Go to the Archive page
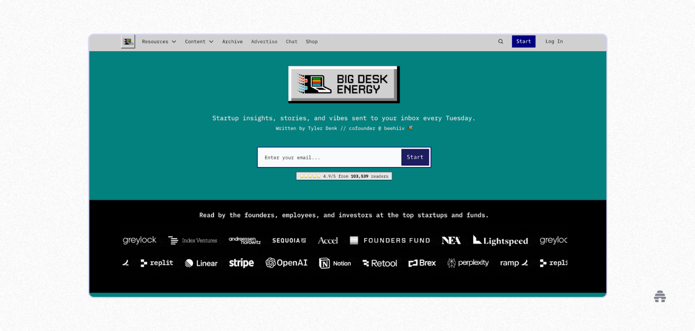Viewport: 695px width, 331px height. [232, 42]
